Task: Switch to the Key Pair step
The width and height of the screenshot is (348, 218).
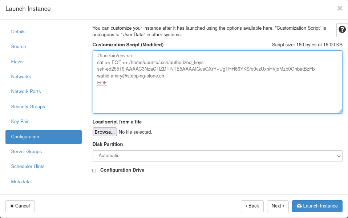Action: pyautogui.click(x=20, y=122)
